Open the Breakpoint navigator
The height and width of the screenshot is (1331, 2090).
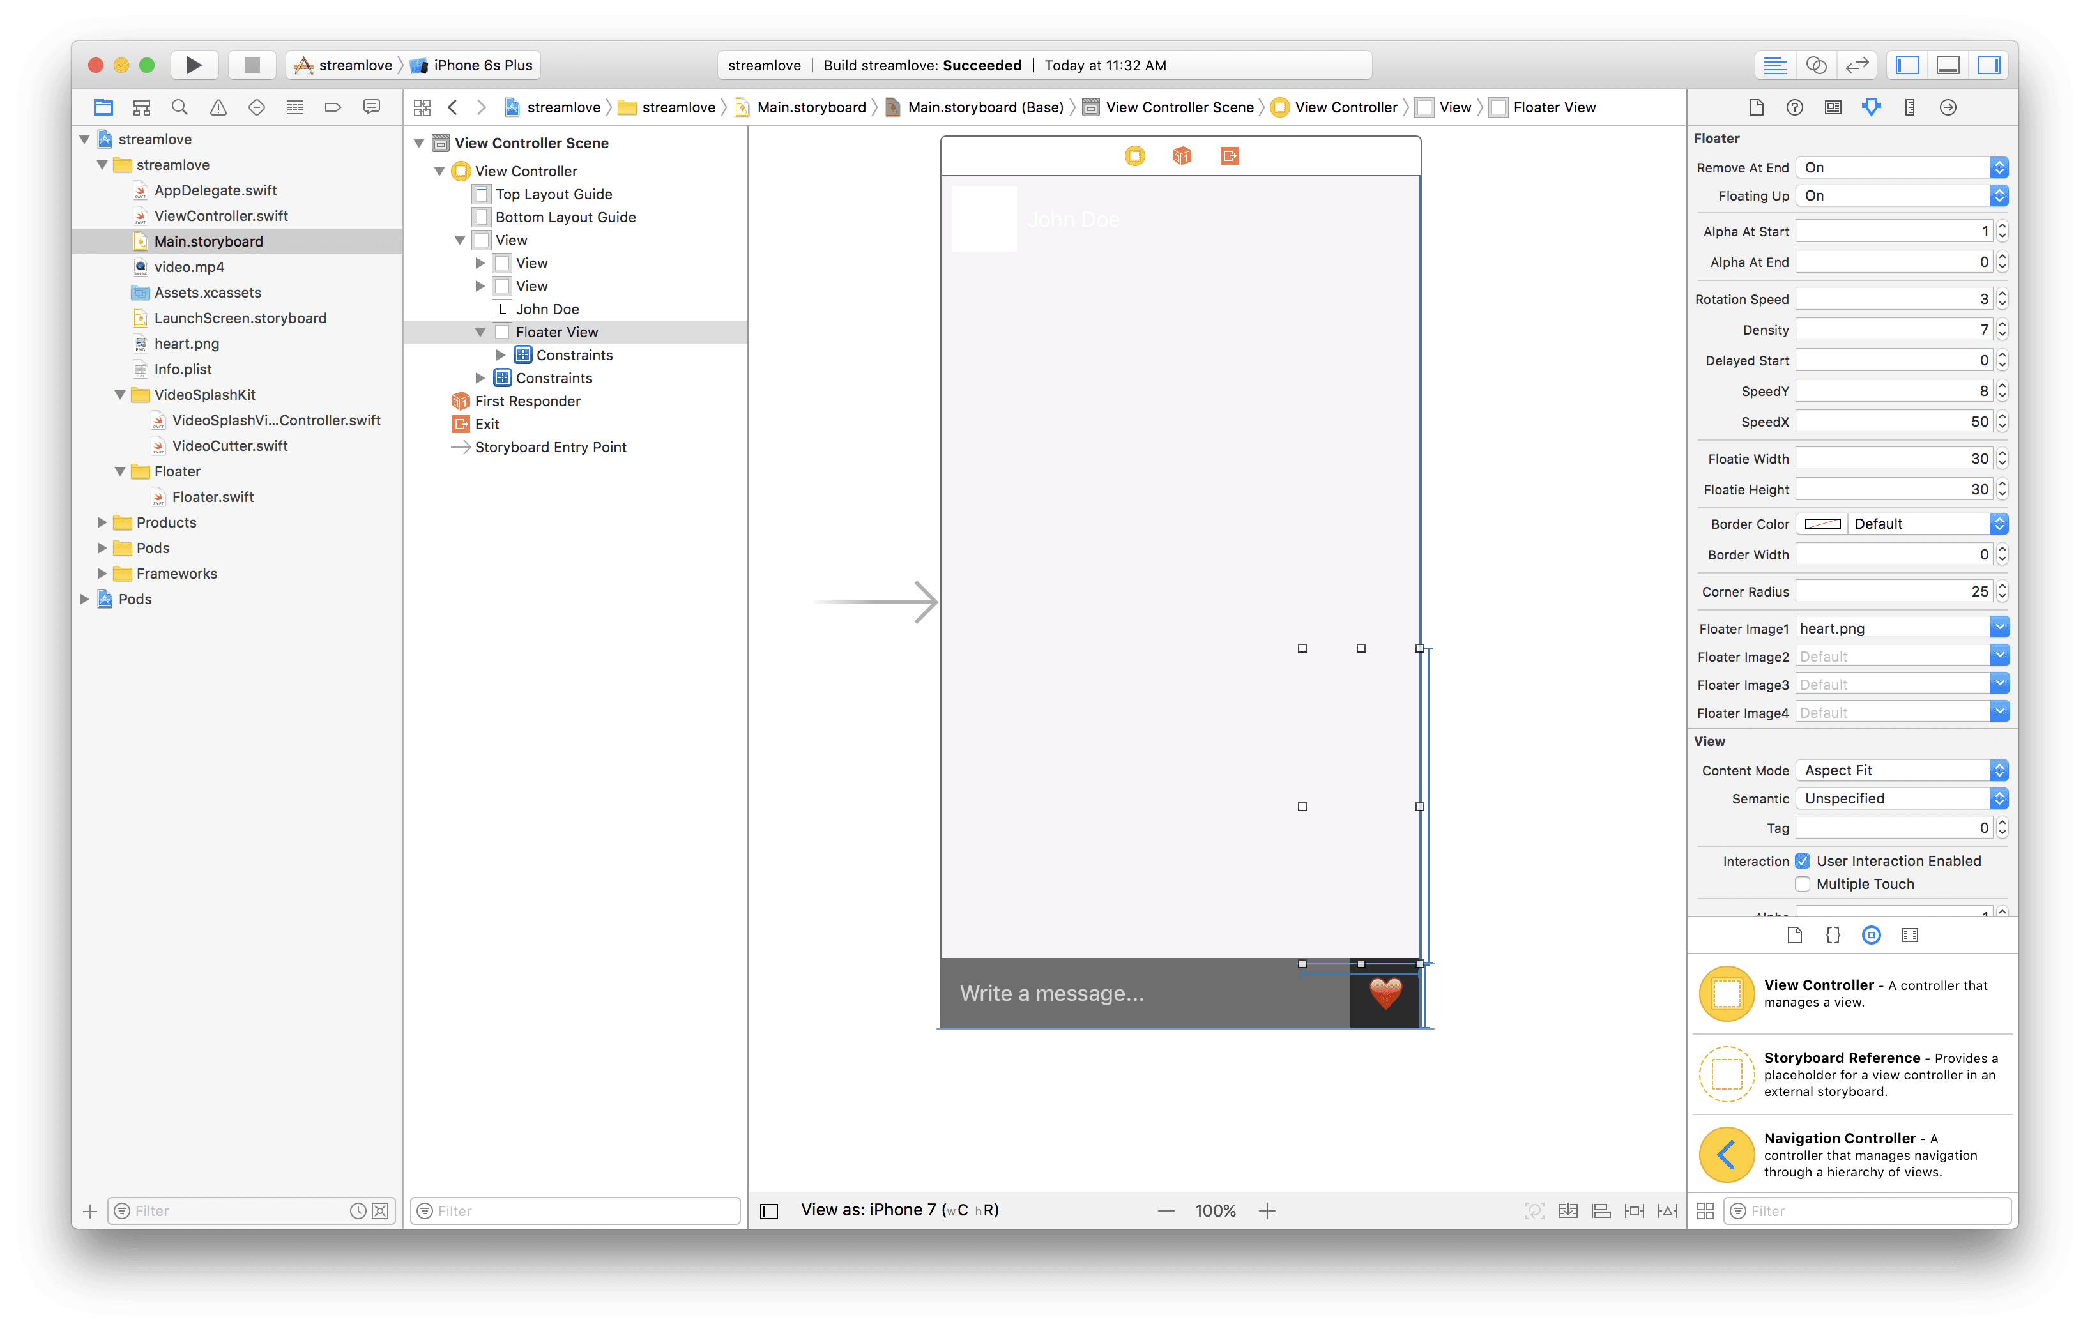click(333, 107)
